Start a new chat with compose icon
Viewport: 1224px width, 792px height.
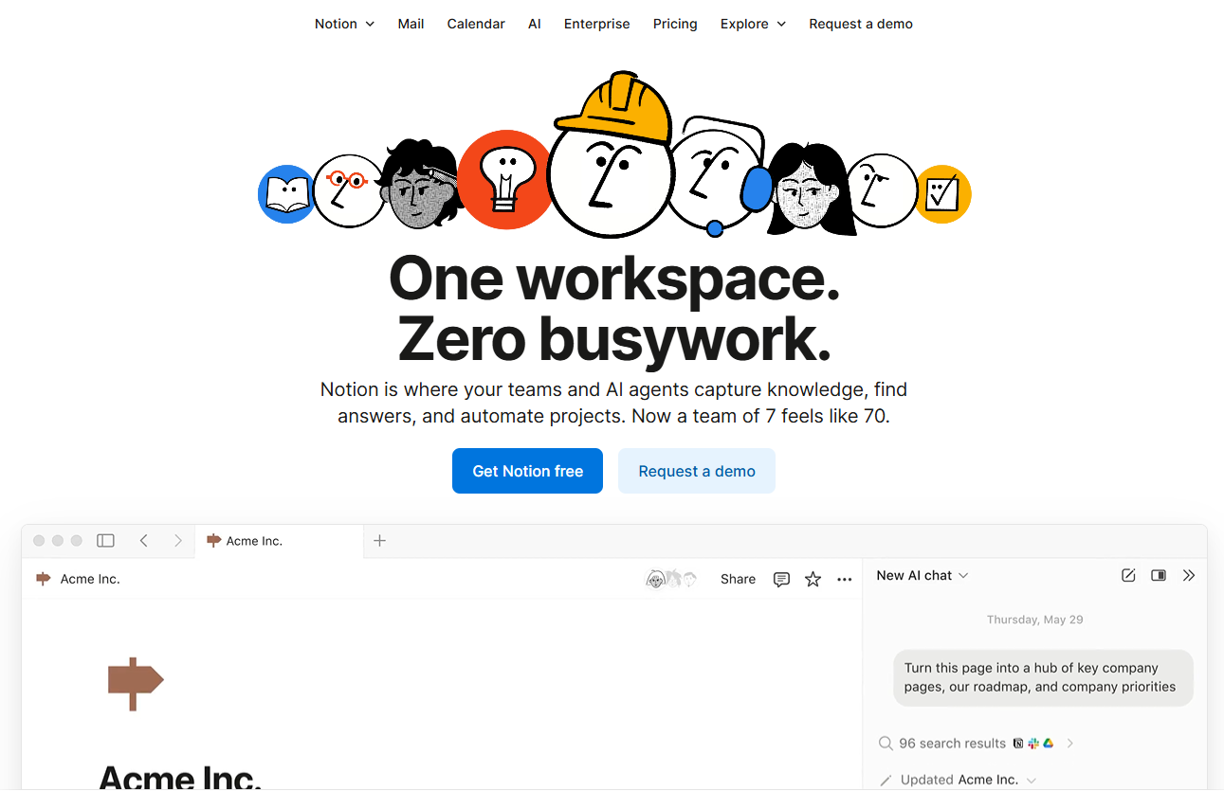[x=1128, y=576]
